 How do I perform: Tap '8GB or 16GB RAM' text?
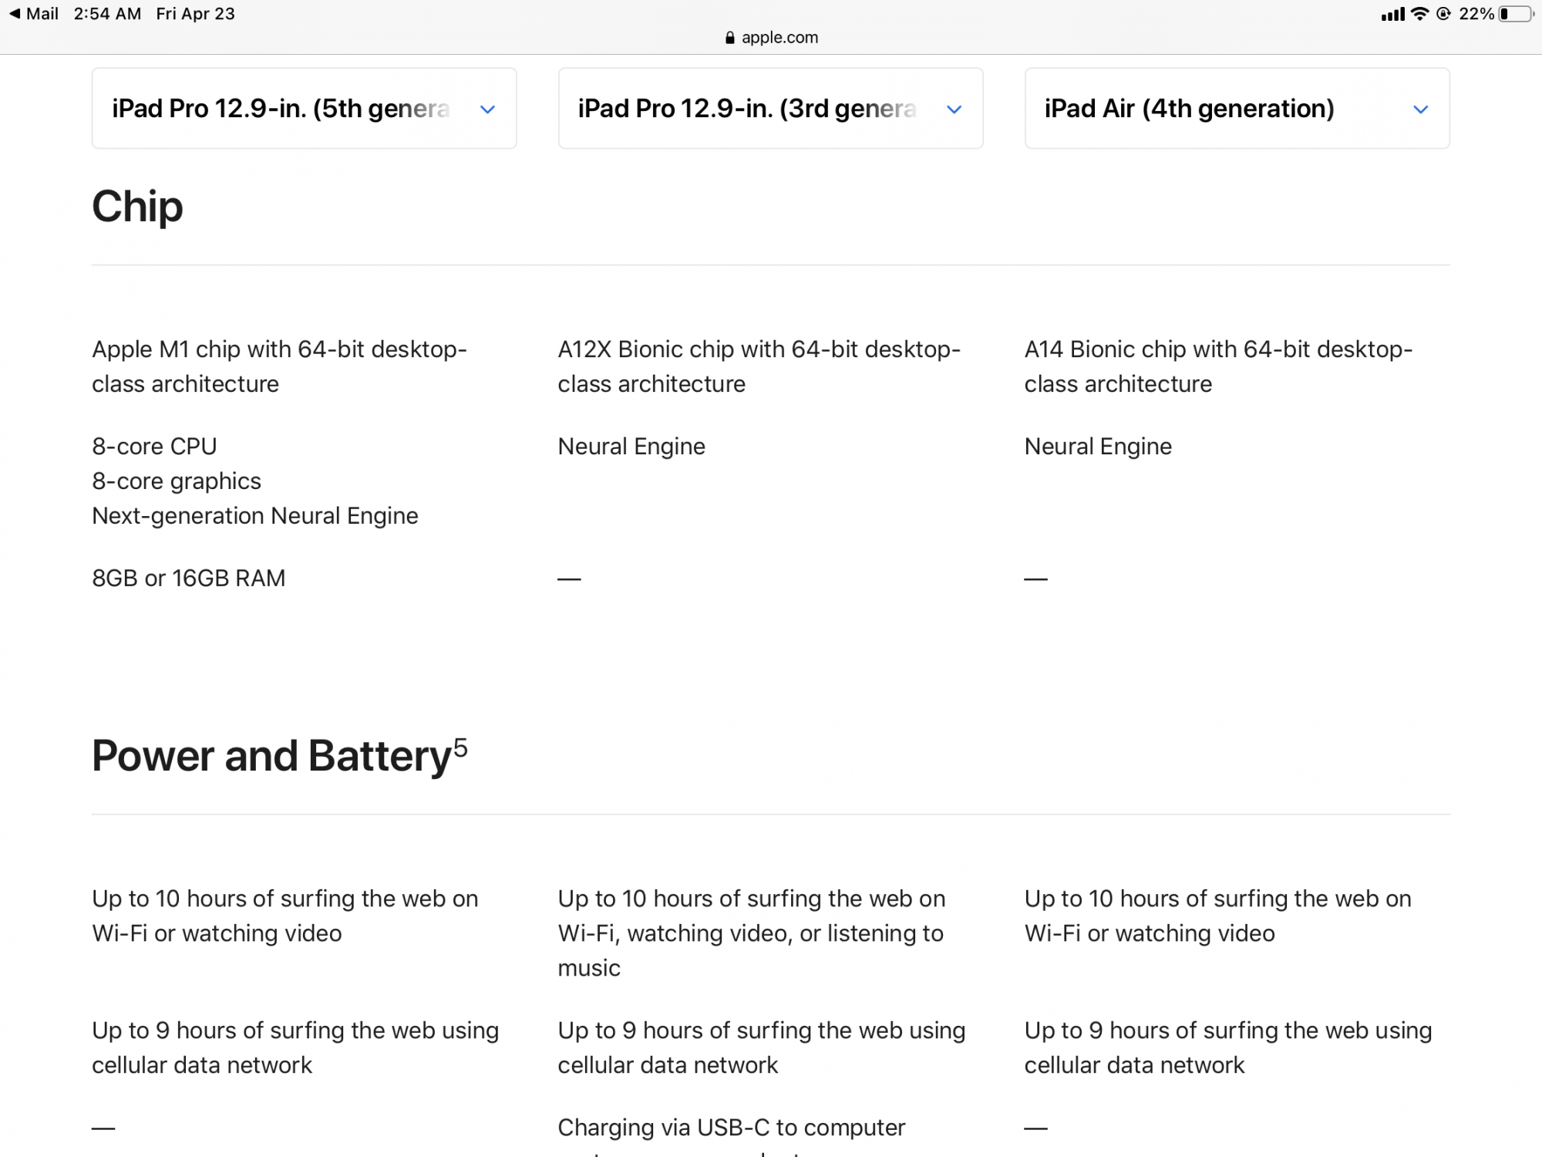pyautogui.click(x=189, y=578)
